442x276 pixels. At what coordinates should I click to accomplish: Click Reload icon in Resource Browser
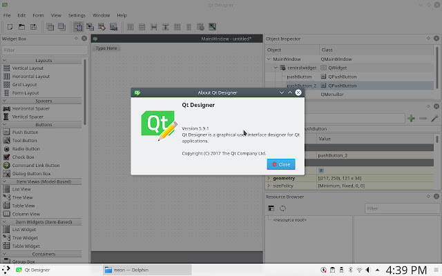tap(282, 208)
